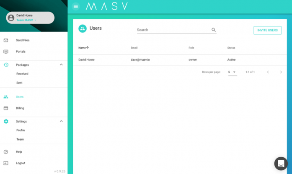
Task: Click the Portals monitor icon
Action: (x=6, y=52)
